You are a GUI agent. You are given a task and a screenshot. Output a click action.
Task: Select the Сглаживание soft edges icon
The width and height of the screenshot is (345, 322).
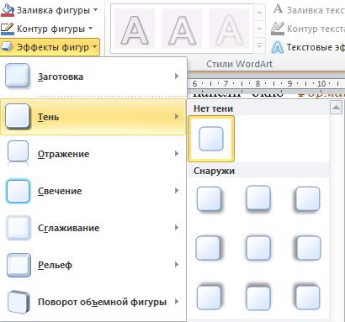coord(18,228)
